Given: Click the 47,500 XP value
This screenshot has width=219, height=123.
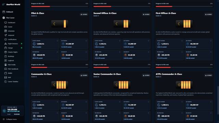Looking at the screenshot, I should click(x=70, y=44).
